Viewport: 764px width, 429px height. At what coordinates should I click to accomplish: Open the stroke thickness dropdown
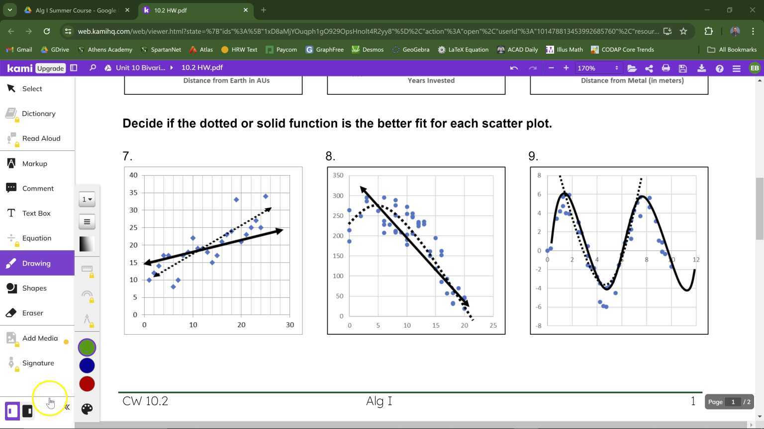(x=87, y=199)
